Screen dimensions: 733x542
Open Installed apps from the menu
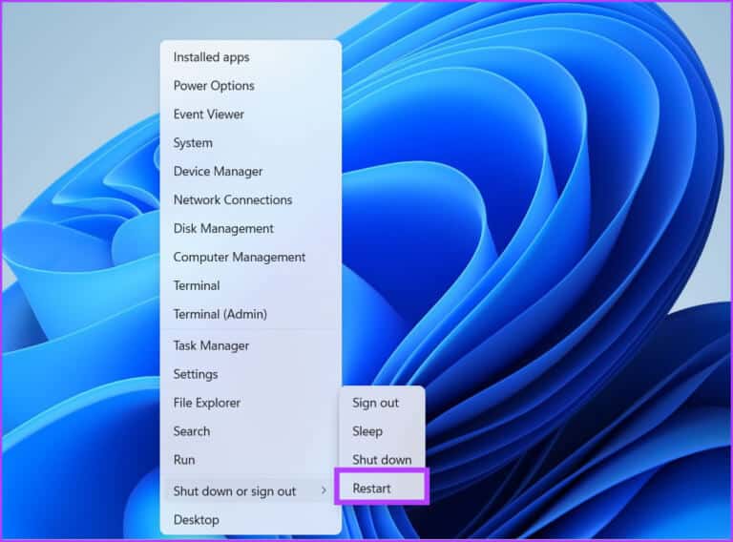pyautogui.click(x=251, y=57)
